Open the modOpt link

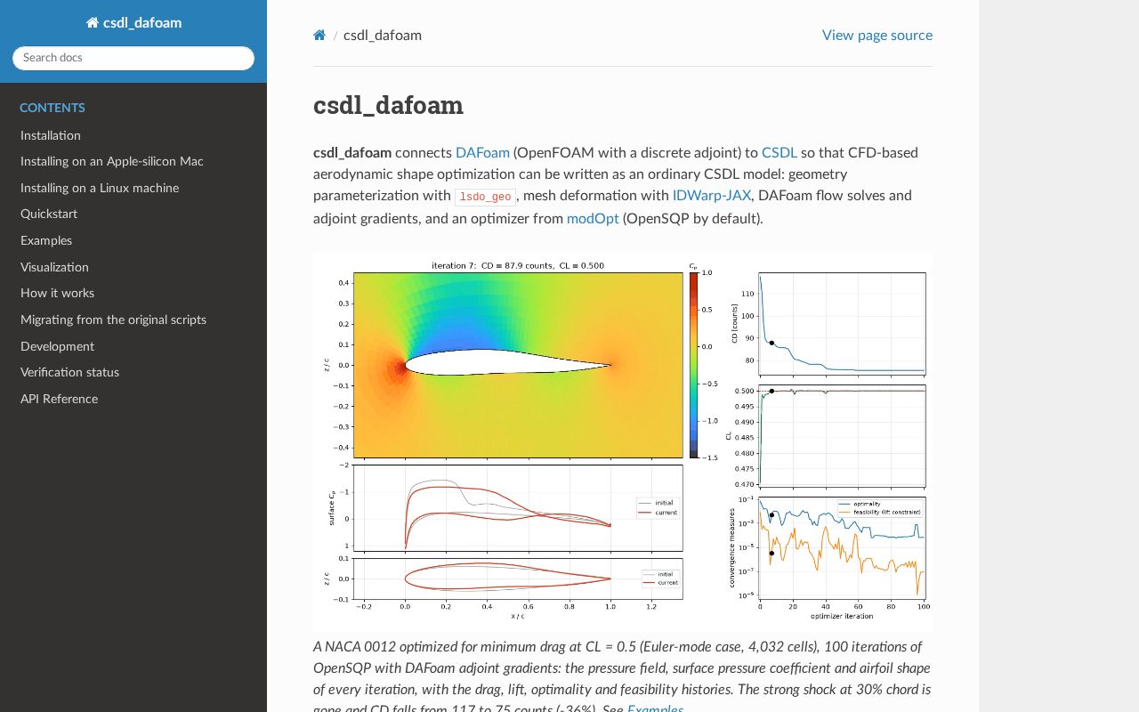click(593, 219)
